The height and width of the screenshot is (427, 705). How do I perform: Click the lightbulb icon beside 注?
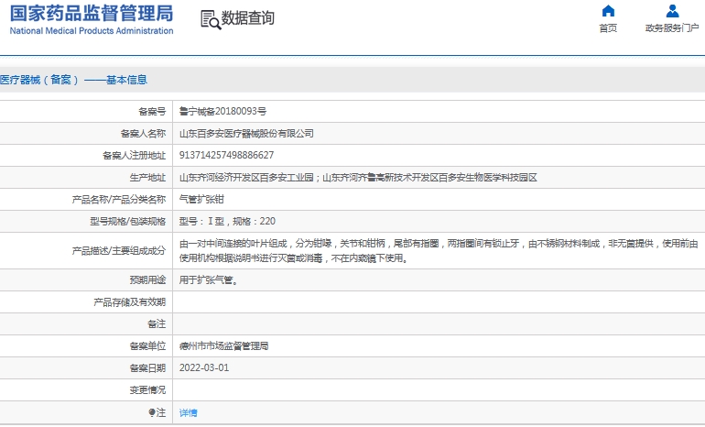(152, 413)
